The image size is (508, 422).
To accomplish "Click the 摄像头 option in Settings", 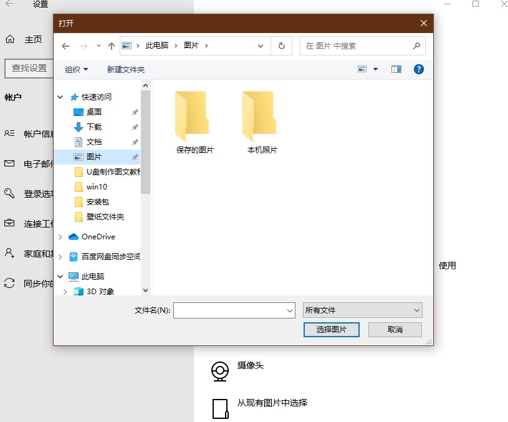I will point(250,366).
